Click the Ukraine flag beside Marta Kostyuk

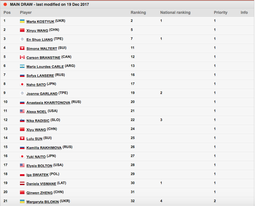click(x=22, y=21)
